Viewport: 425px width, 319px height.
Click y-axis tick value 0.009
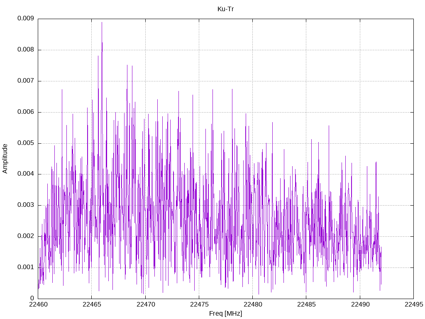tap(26, 18)
